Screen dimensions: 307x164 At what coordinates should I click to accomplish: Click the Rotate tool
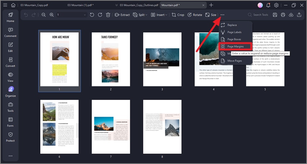click(195, 15)
